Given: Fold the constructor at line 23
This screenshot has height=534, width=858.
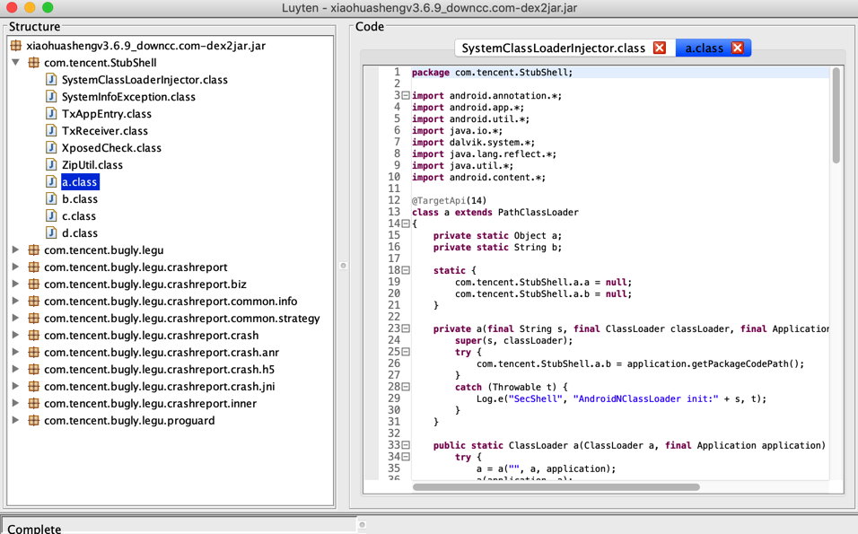Looking at the screenshot, I should pyautogui.click(x=406, y=328).
